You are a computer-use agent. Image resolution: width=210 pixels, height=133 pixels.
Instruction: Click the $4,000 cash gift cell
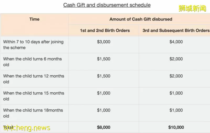[176, 42]
